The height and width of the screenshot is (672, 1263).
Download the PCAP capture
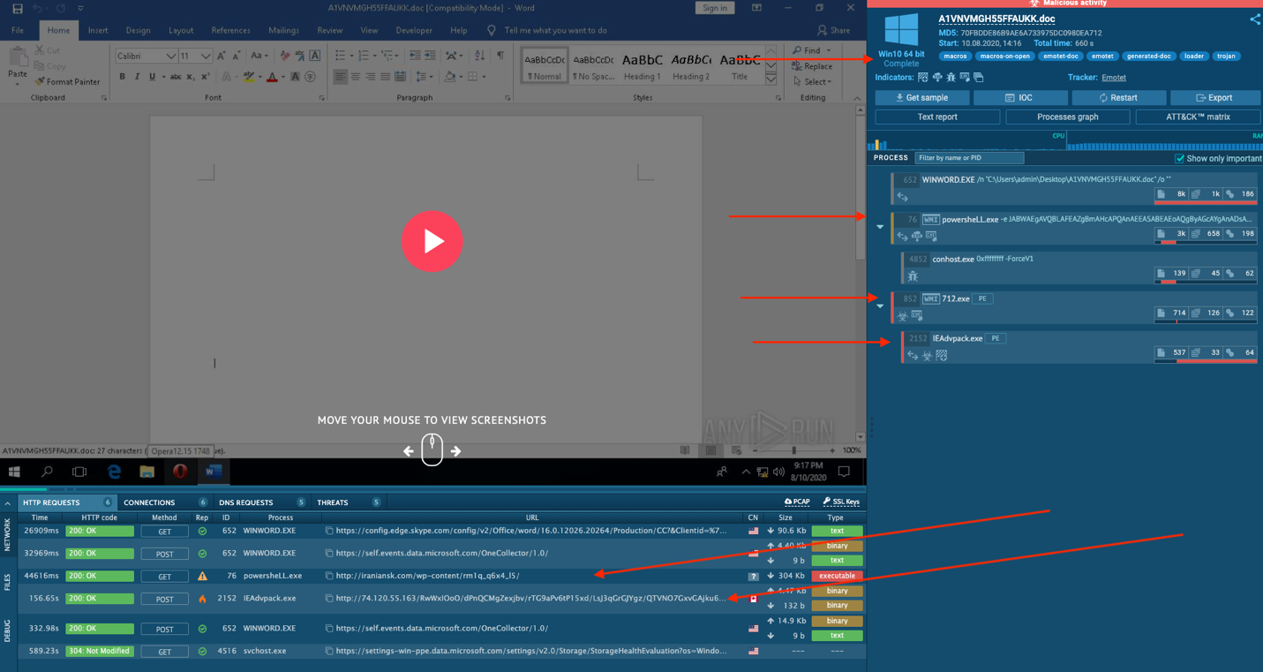click(x=796, y=502)
